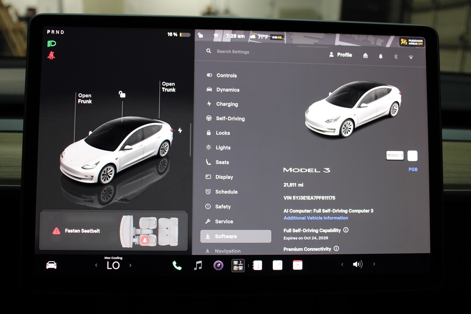The width and height of the screenshot is (471, 314).
Task: Tap the padlock unlock icon above car
Action: (122, 94)
